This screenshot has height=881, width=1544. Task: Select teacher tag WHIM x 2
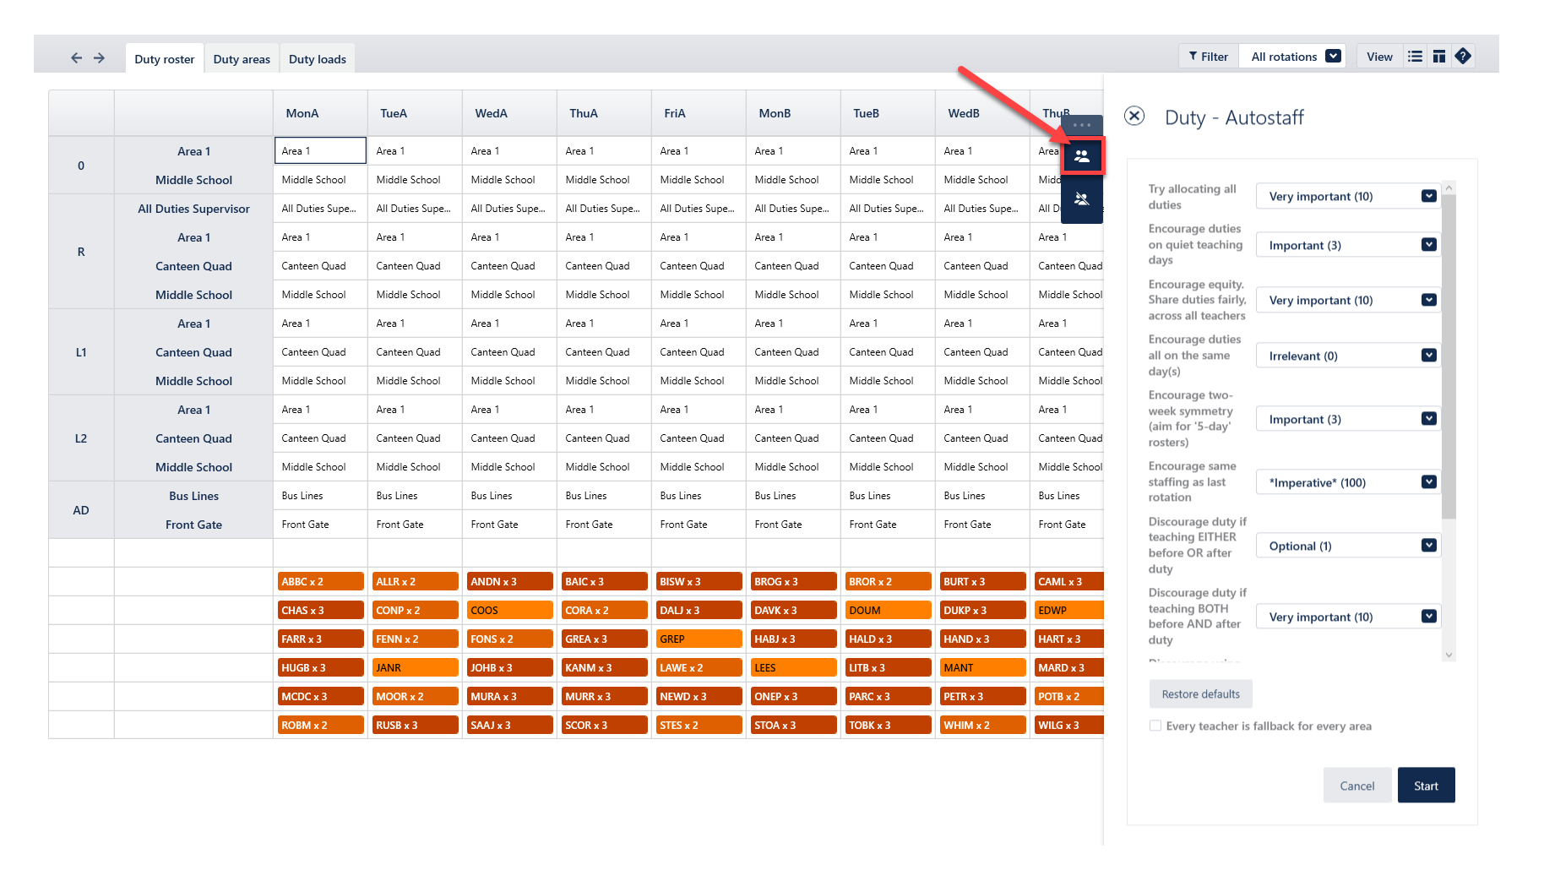tap(982, 726)
